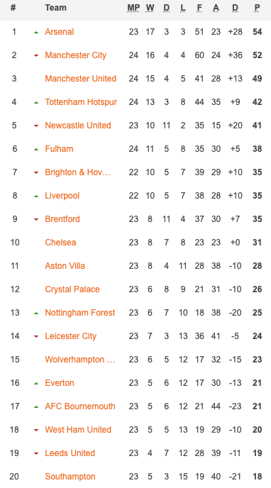271x488 pixels.
Task: Open the Southampton team link
Action: (x=70, y=477)
